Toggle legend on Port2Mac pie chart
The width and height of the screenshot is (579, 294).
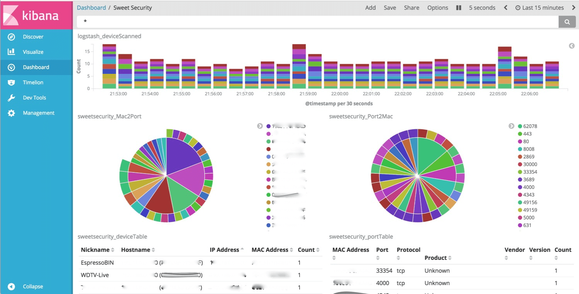(x=511, y=126)
